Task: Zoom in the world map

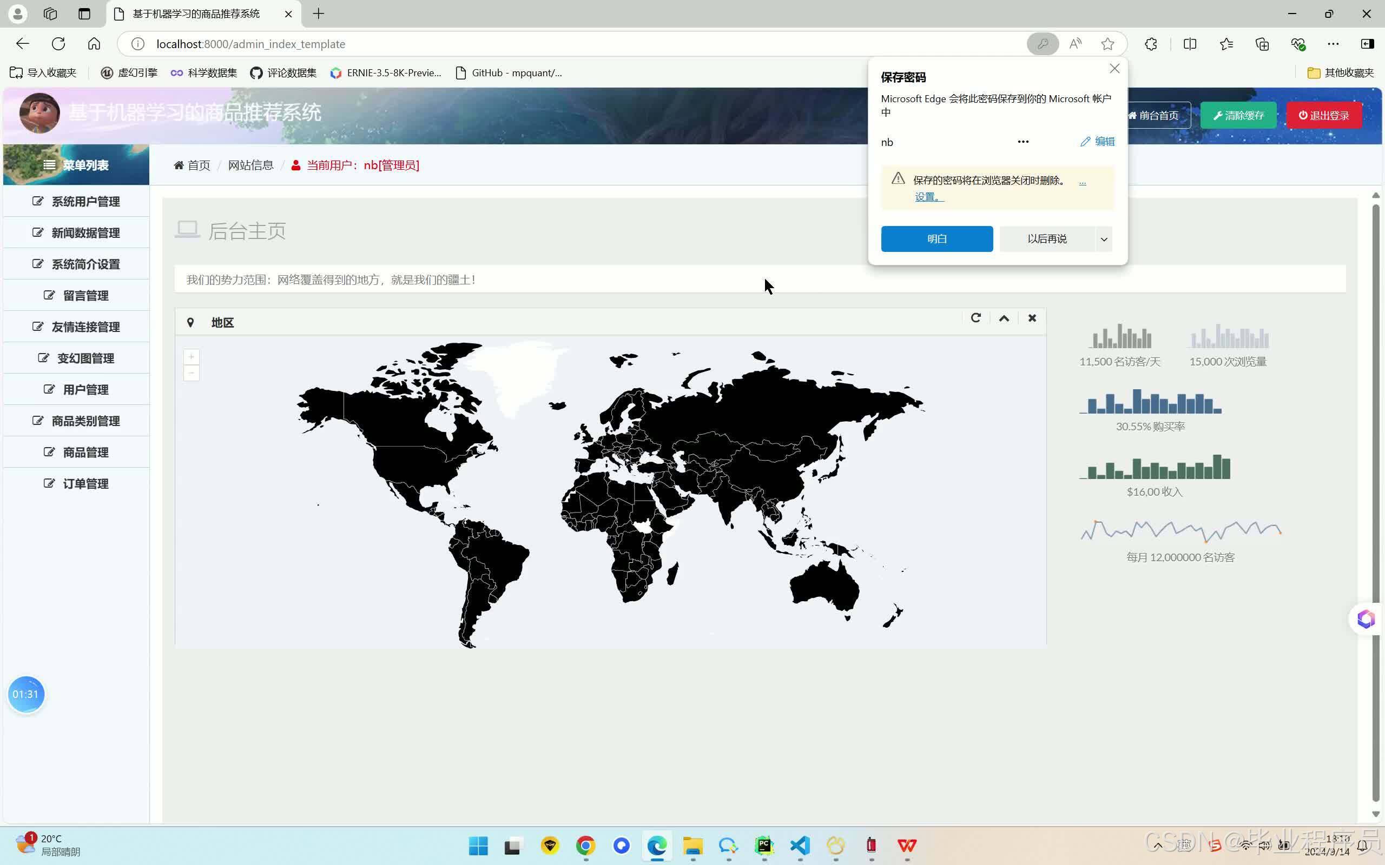Action: 191,357
